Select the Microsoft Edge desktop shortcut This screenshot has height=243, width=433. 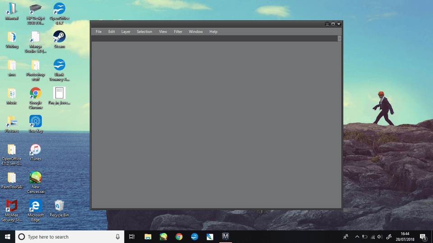(35, 211)
